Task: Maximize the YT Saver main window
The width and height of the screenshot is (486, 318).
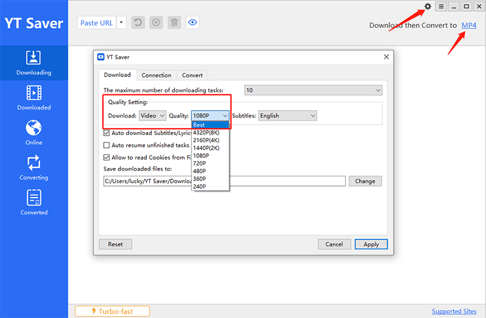Action: coord(466,7)
